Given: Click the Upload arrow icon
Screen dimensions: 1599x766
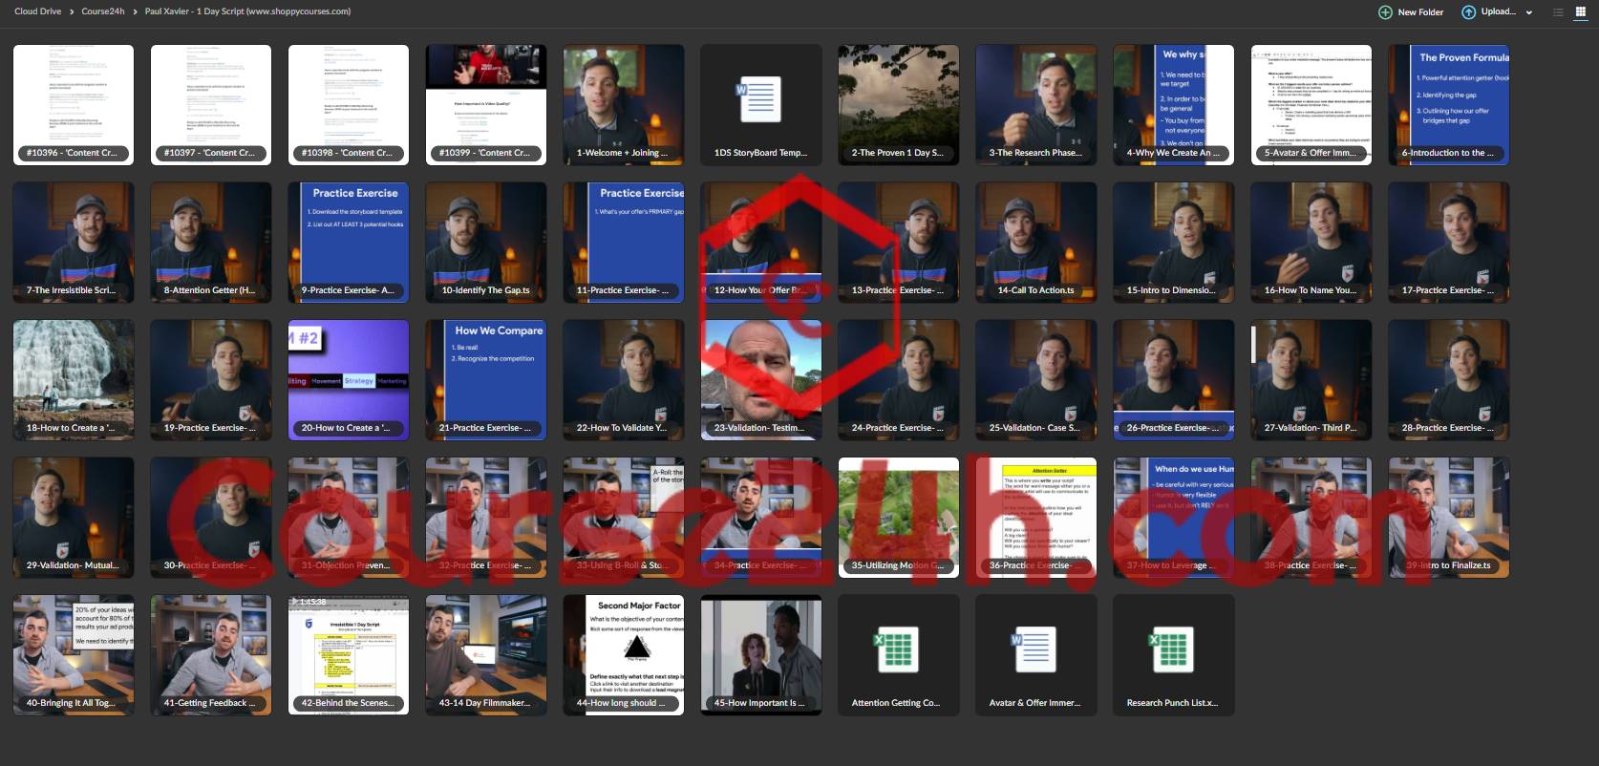Looking at the screenshot, I should [1468, 12].
